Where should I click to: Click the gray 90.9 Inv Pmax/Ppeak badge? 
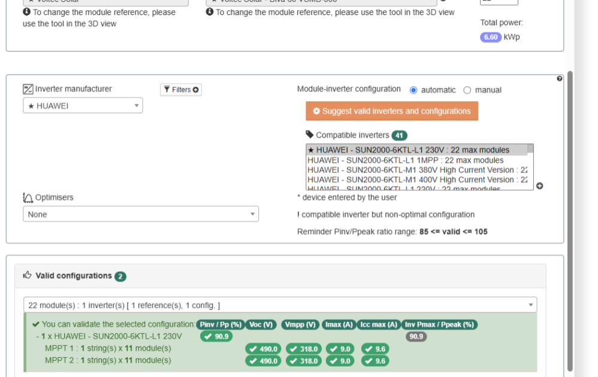coord(416,336)
